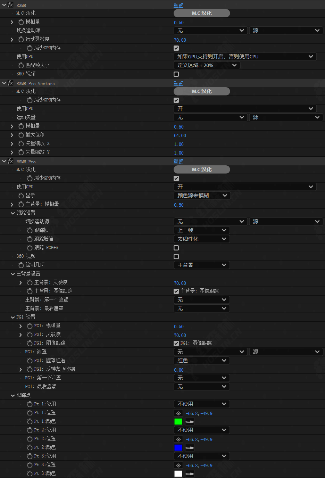
Task: Click stopwatch for 匹配帧大小
Action: 21,65
